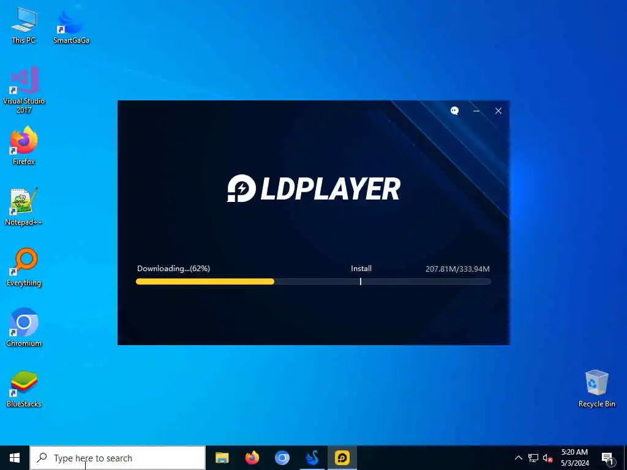
Task: Open SmartGaGa swan icon in taskbar
Action: (312, 458)
